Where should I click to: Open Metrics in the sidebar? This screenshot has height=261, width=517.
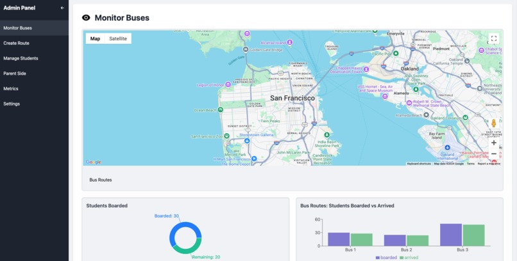34,88
